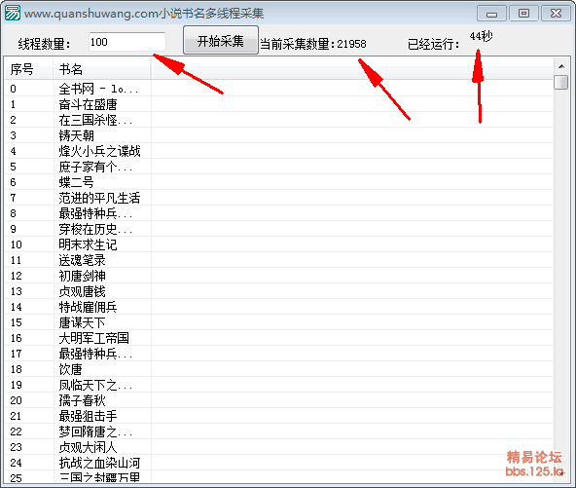Screen dimensions: 576x488
Task: Click the scrollbar up arrow
Action: tap(561, 66)
